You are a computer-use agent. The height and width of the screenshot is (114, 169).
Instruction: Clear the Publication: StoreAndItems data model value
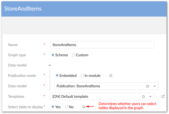click(148, 86)
